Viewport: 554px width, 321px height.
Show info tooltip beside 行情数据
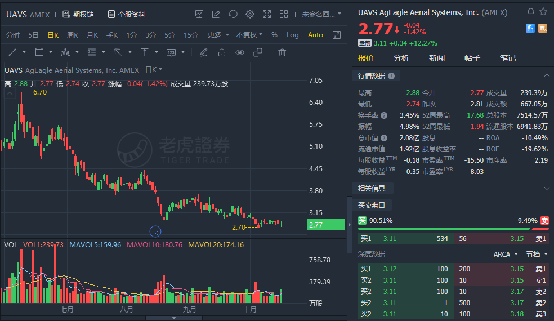pyautogui.click(x=391, y=75)
